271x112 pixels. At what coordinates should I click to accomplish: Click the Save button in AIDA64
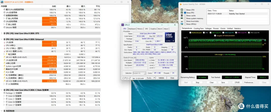(x=223, y=82)
